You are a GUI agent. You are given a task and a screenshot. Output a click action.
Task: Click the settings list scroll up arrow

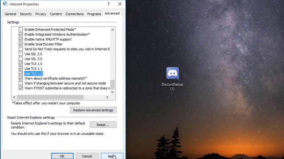[x=112, y=30]
